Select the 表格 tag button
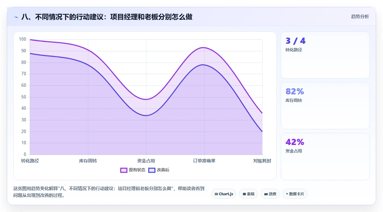Image resolution: width=383 pixels, height=212 pixels. tap(248, 194)
